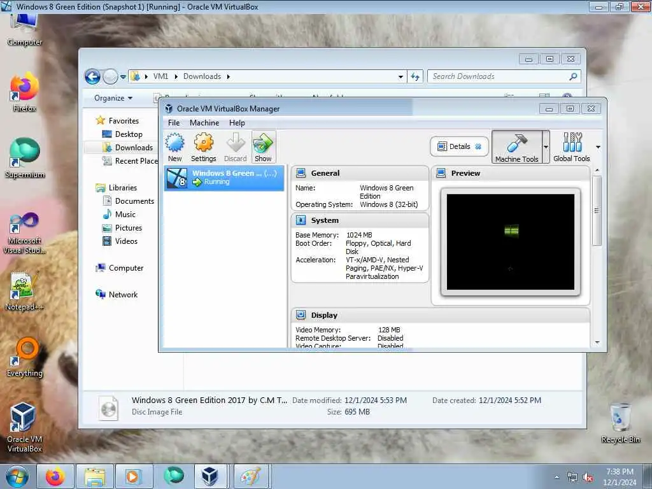Select the Everything desktop shortcut

click(25, 358)
